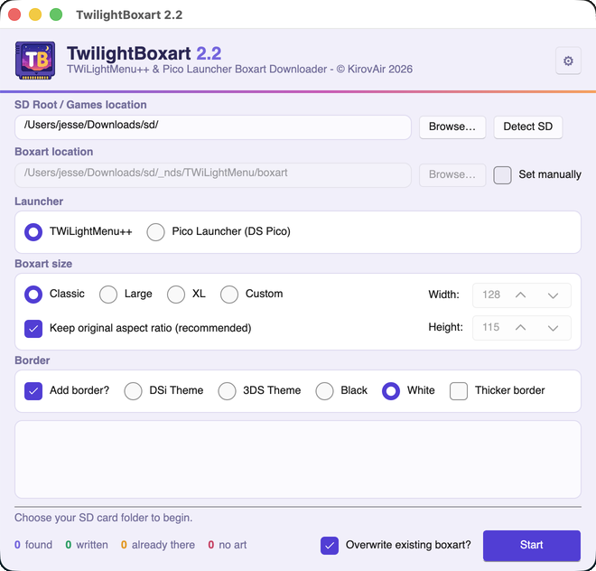
Task: Click the subtitle mentioning KirovAir 2026
Action: tap(240, 70)
